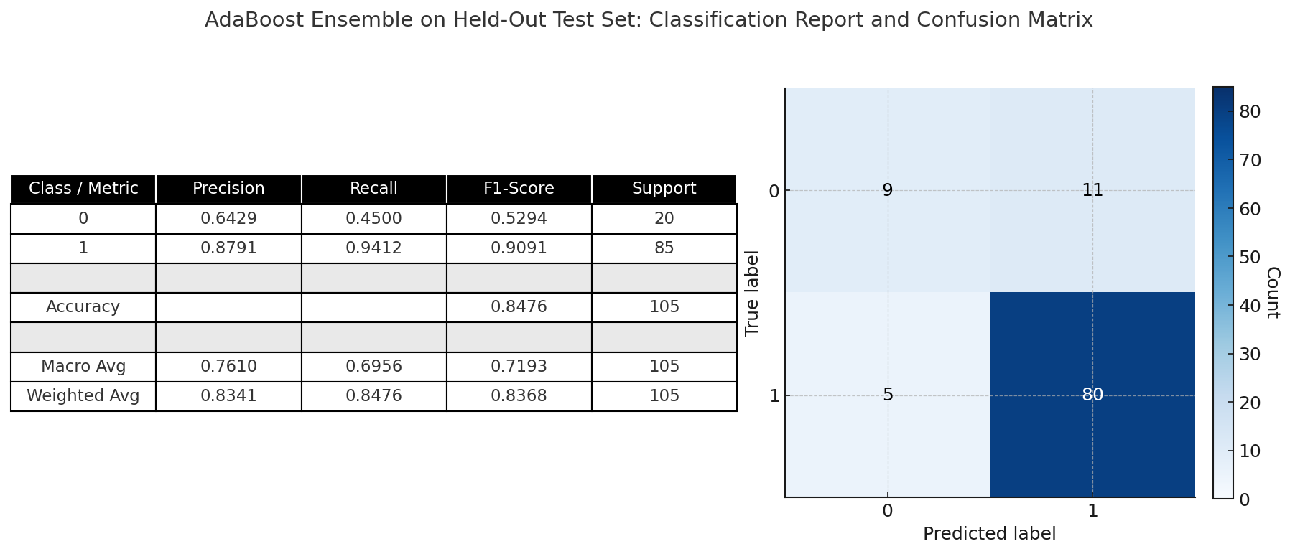Screen dimensions: 1290x554
Task: Select the recall value 0.9412
Action: 373,248
